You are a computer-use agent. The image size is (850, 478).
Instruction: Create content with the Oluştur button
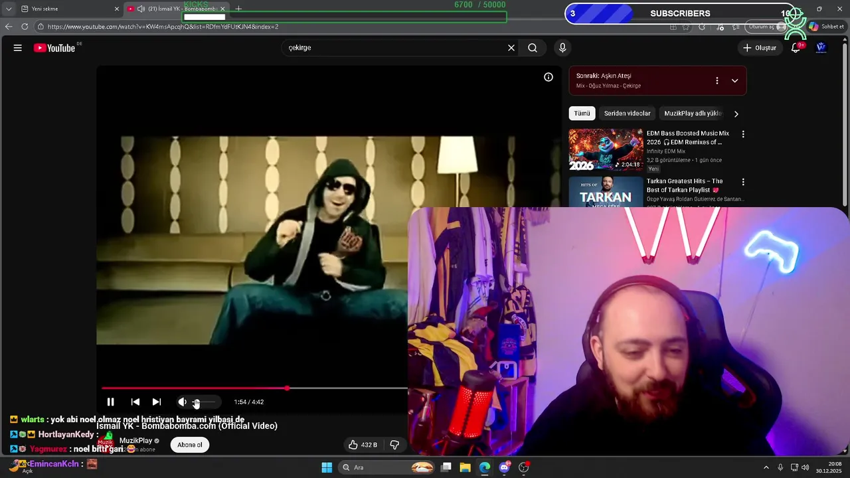[759, 48]
